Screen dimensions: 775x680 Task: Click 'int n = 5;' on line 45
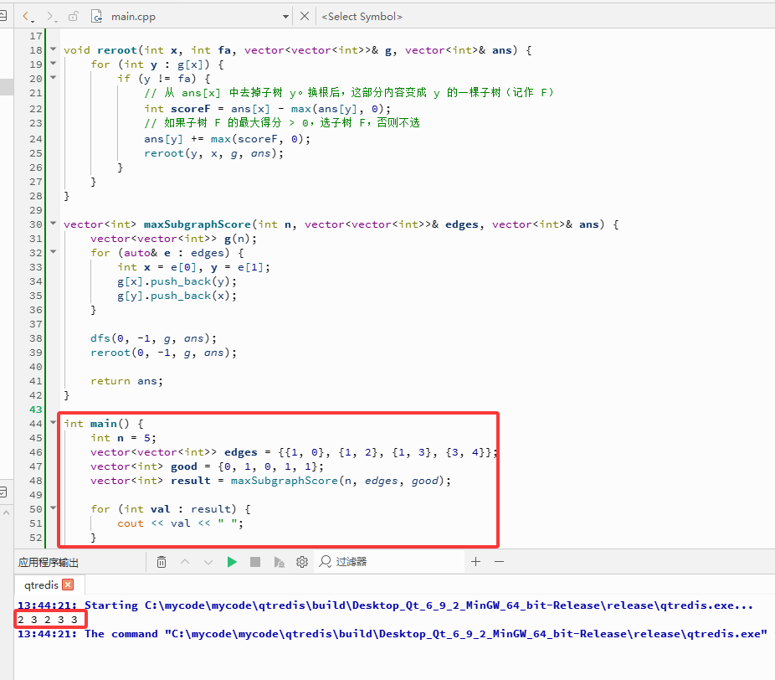point(123,438)
